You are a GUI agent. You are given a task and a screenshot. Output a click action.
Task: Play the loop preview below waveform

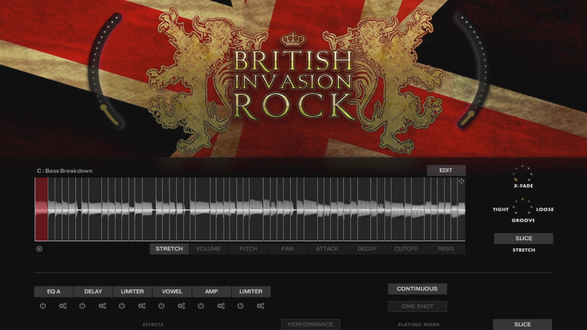(x=39, y=249)
